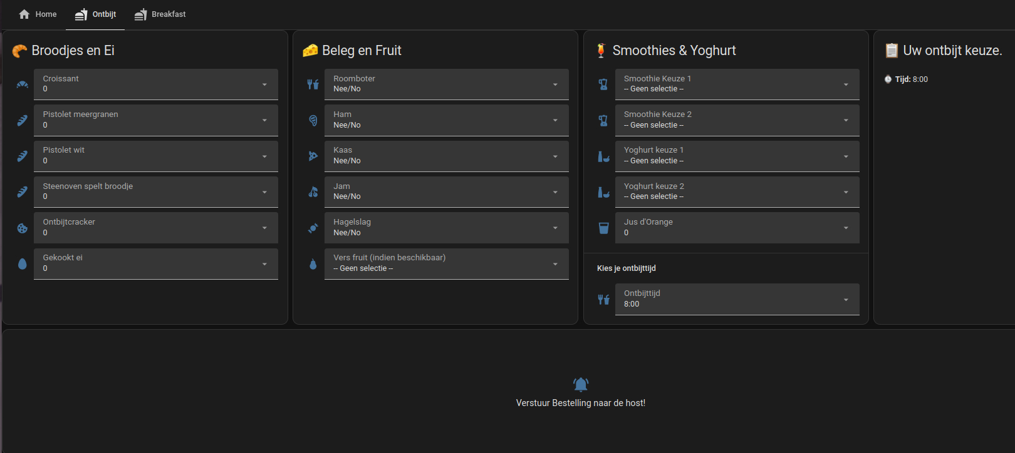Open the Steenoven spelt broodje dropdown
Screen dimensions: 1015x453
[156, 192]
